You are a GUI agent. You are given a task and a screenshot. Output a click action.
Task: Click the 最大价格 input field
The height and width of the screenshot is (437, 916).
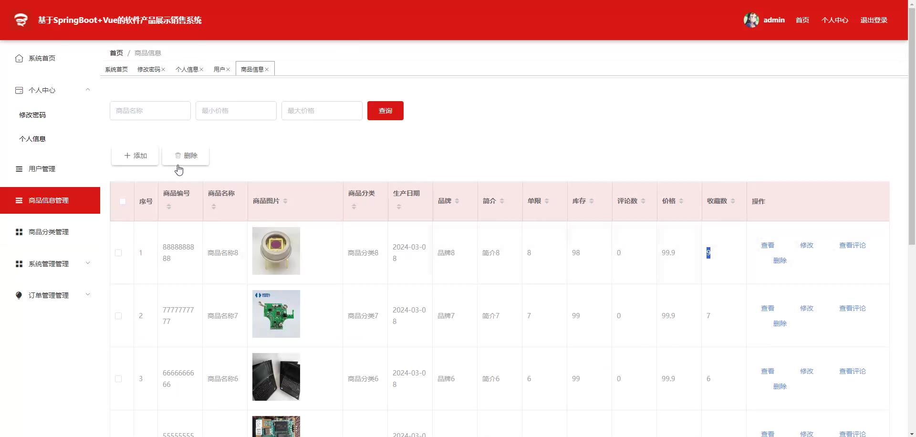click(322, 111)
